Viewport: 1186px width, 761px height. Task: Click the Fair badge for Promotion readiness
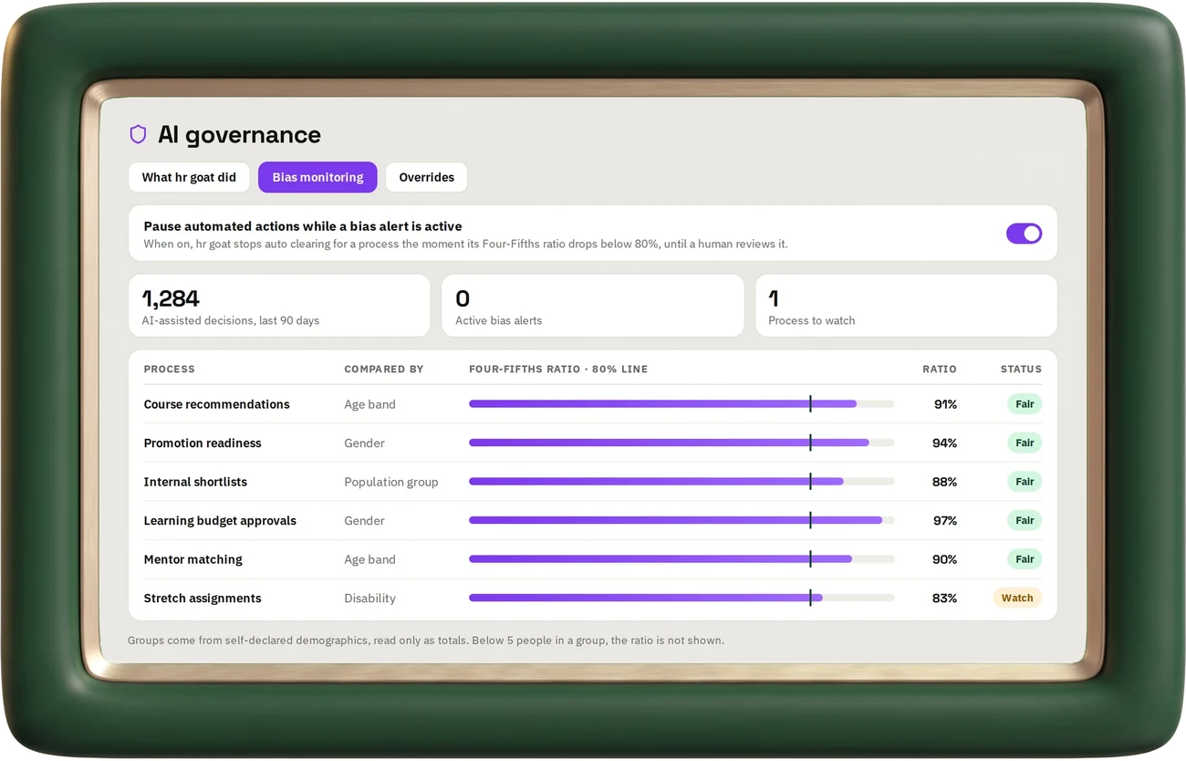point(1025,443)
